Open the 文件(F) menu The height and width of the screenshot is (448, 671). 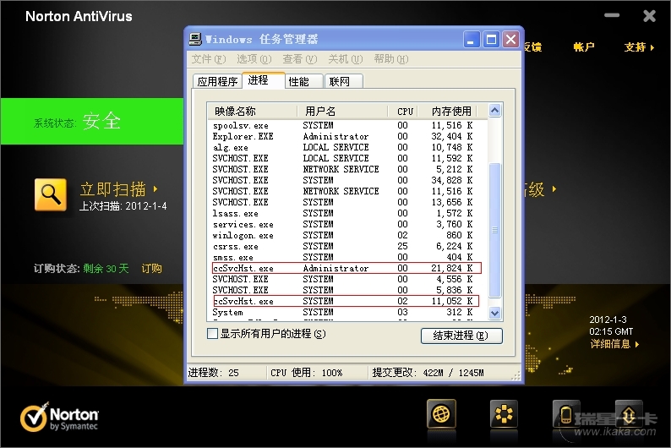point(209,58)
